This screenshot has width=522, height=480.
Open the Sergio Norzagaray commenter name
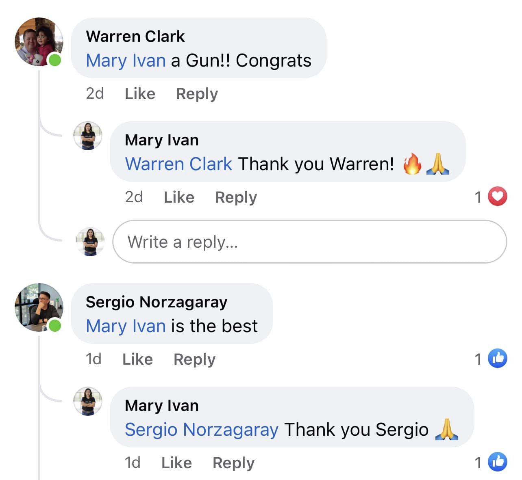coord(157,302)
